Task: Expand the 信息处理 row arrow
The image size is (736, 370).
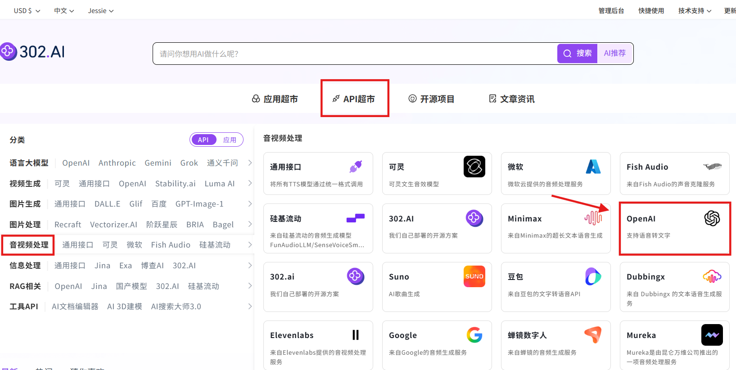Action: click(250, 266)
